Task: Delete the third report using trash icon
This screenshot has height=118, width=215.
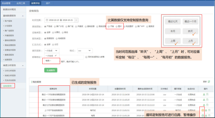Action: pos(207,105)
